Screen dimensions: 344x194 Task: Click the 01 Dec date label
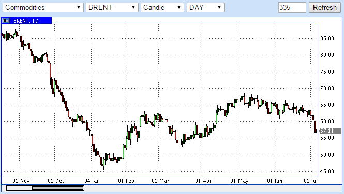(x=56, y=181)
